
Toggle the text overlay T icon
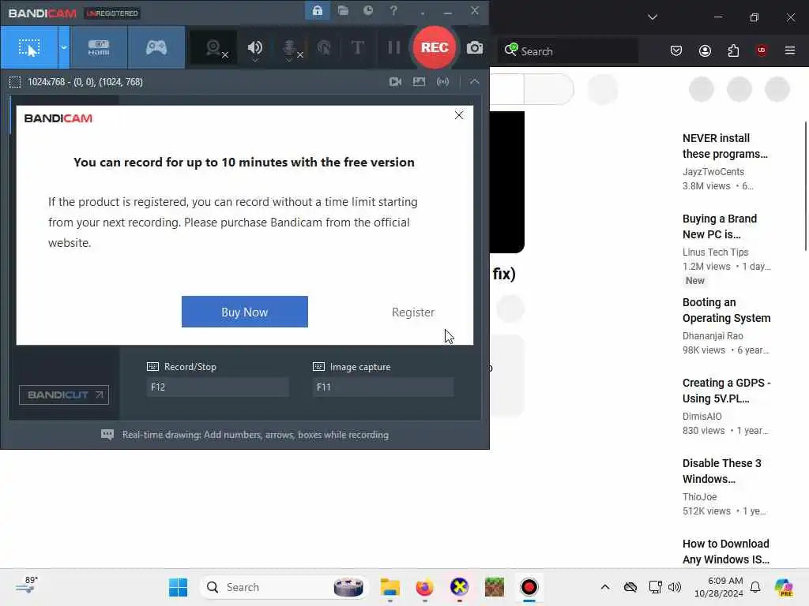click(x=357, y=48)
